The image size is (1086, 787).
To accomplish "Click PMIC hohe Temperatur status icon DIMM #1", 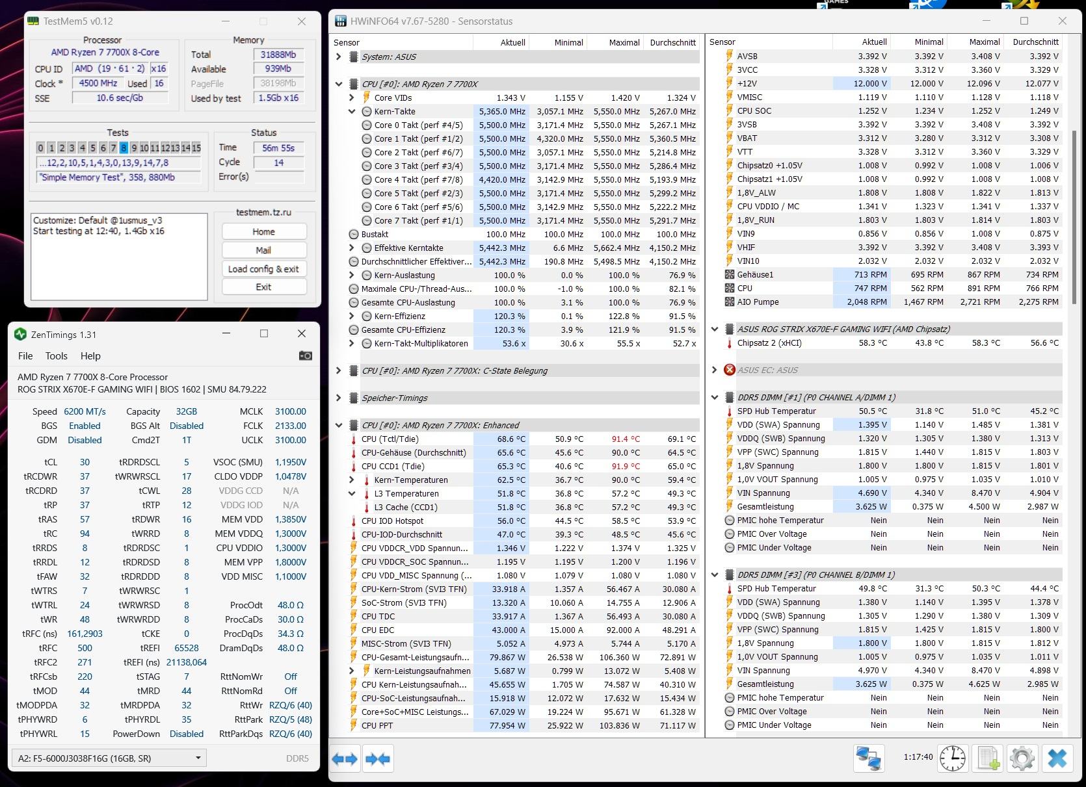I will point(730,520).
